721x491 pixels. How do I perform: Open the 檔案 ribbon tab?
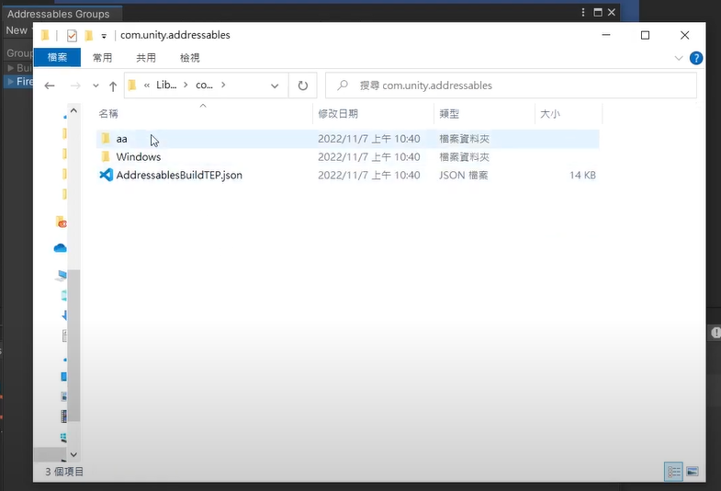57,58
